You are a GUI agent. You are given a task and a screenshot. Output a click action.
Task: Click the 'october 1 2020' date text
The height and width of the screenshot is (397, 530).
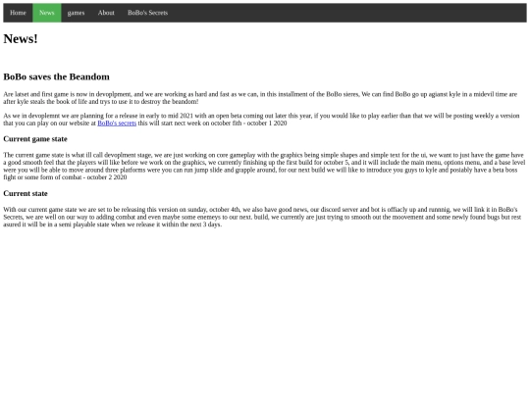(x=267, y=124)
